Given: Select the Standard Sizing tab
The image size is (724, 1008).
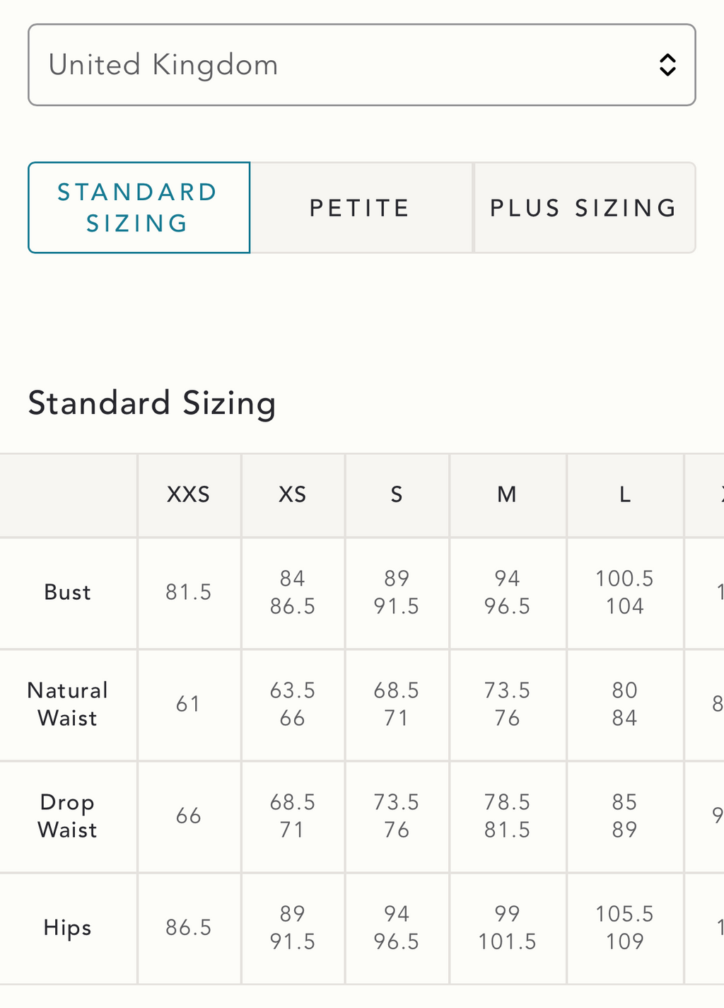Looking at the screenshot, I should [x=139, y=207].
